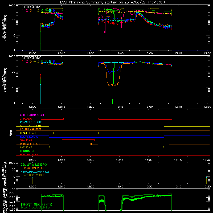Image resolution: width=213 pixels, height=213 pixels.
Task: Click the DECIMATION_WEIGHT legend entry
Action: (x=34, y=168)
